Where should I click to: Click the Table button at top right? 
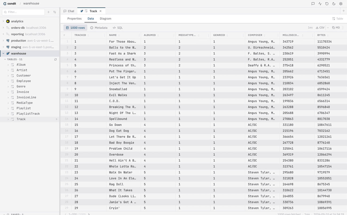338,19
